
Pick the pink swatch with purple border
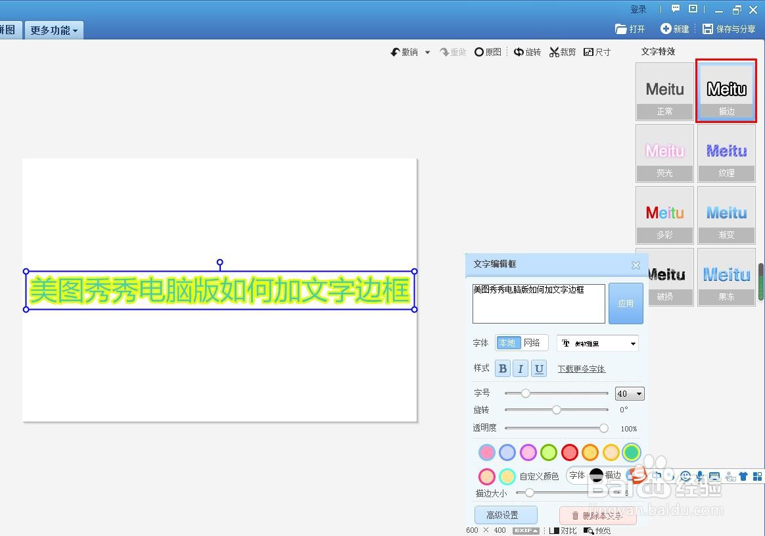(528, 452)
